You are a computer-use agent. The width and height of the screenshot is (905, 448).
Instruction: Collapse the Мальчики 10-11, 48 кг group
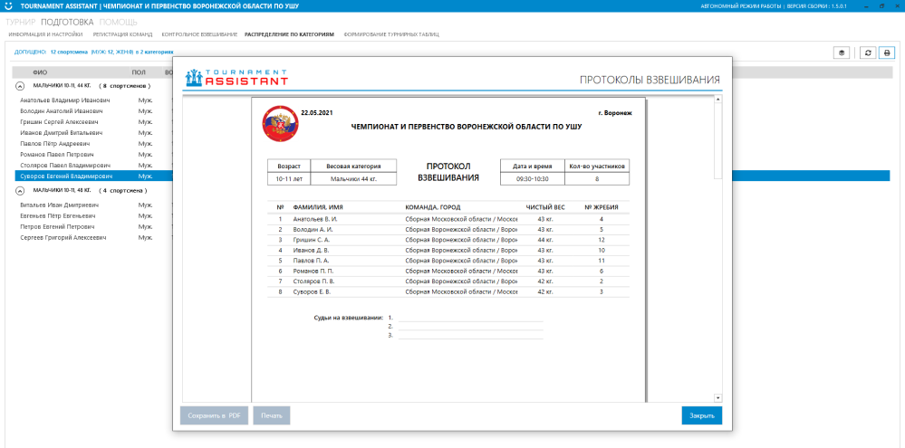click(20, 191)
